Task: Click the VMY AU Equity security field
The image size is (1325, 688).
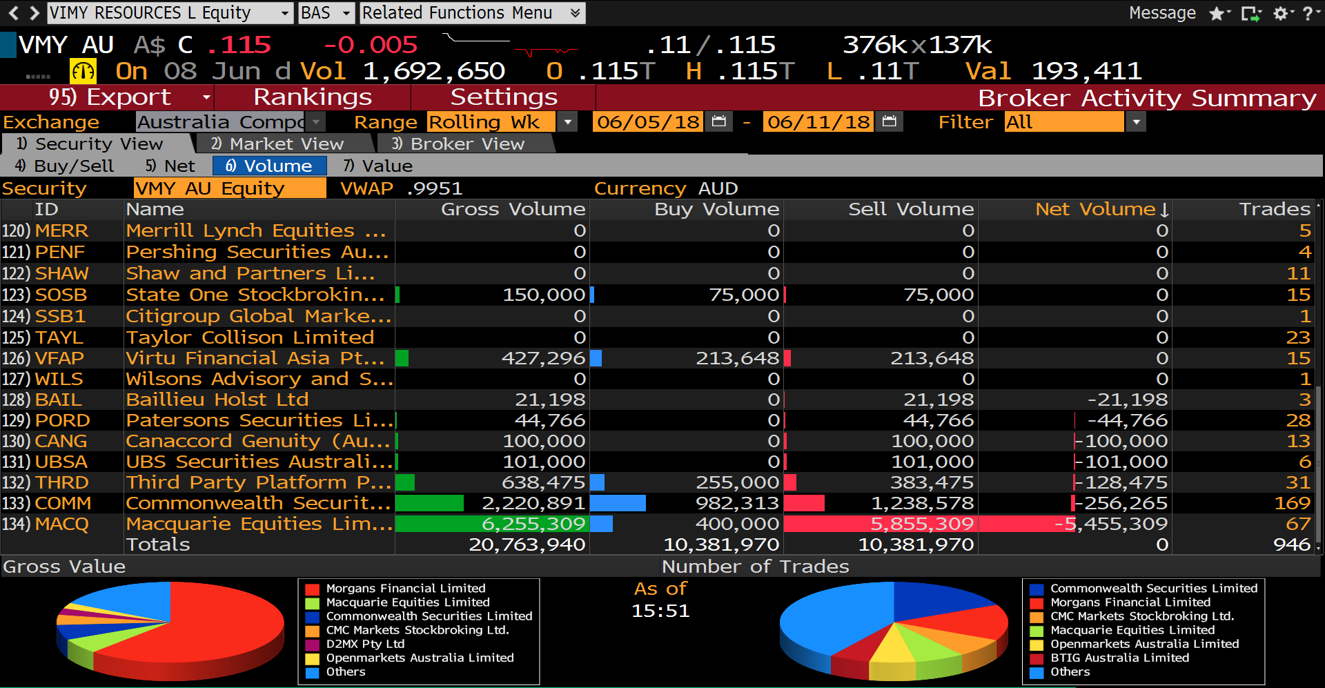Action: 230,188
